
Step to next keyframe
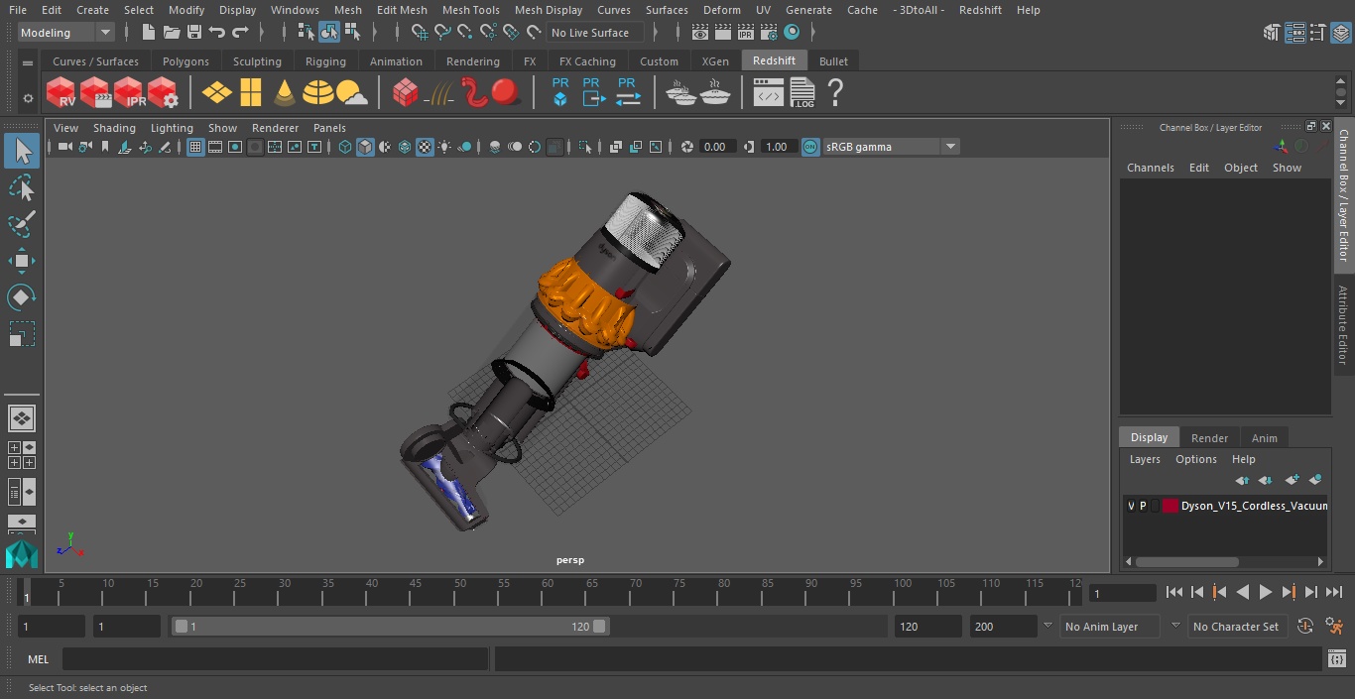(x=1288, y=592)
